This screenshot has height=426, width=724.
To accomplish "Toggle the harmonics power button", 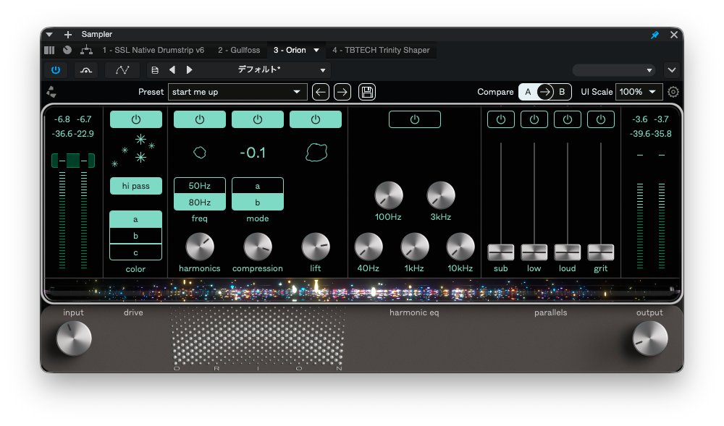I will click(200, 119).
